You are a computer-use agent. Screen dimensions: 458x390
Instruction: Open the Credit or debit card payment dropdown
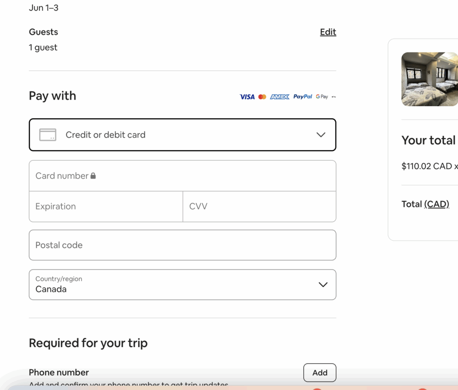[x=182, y=134]
